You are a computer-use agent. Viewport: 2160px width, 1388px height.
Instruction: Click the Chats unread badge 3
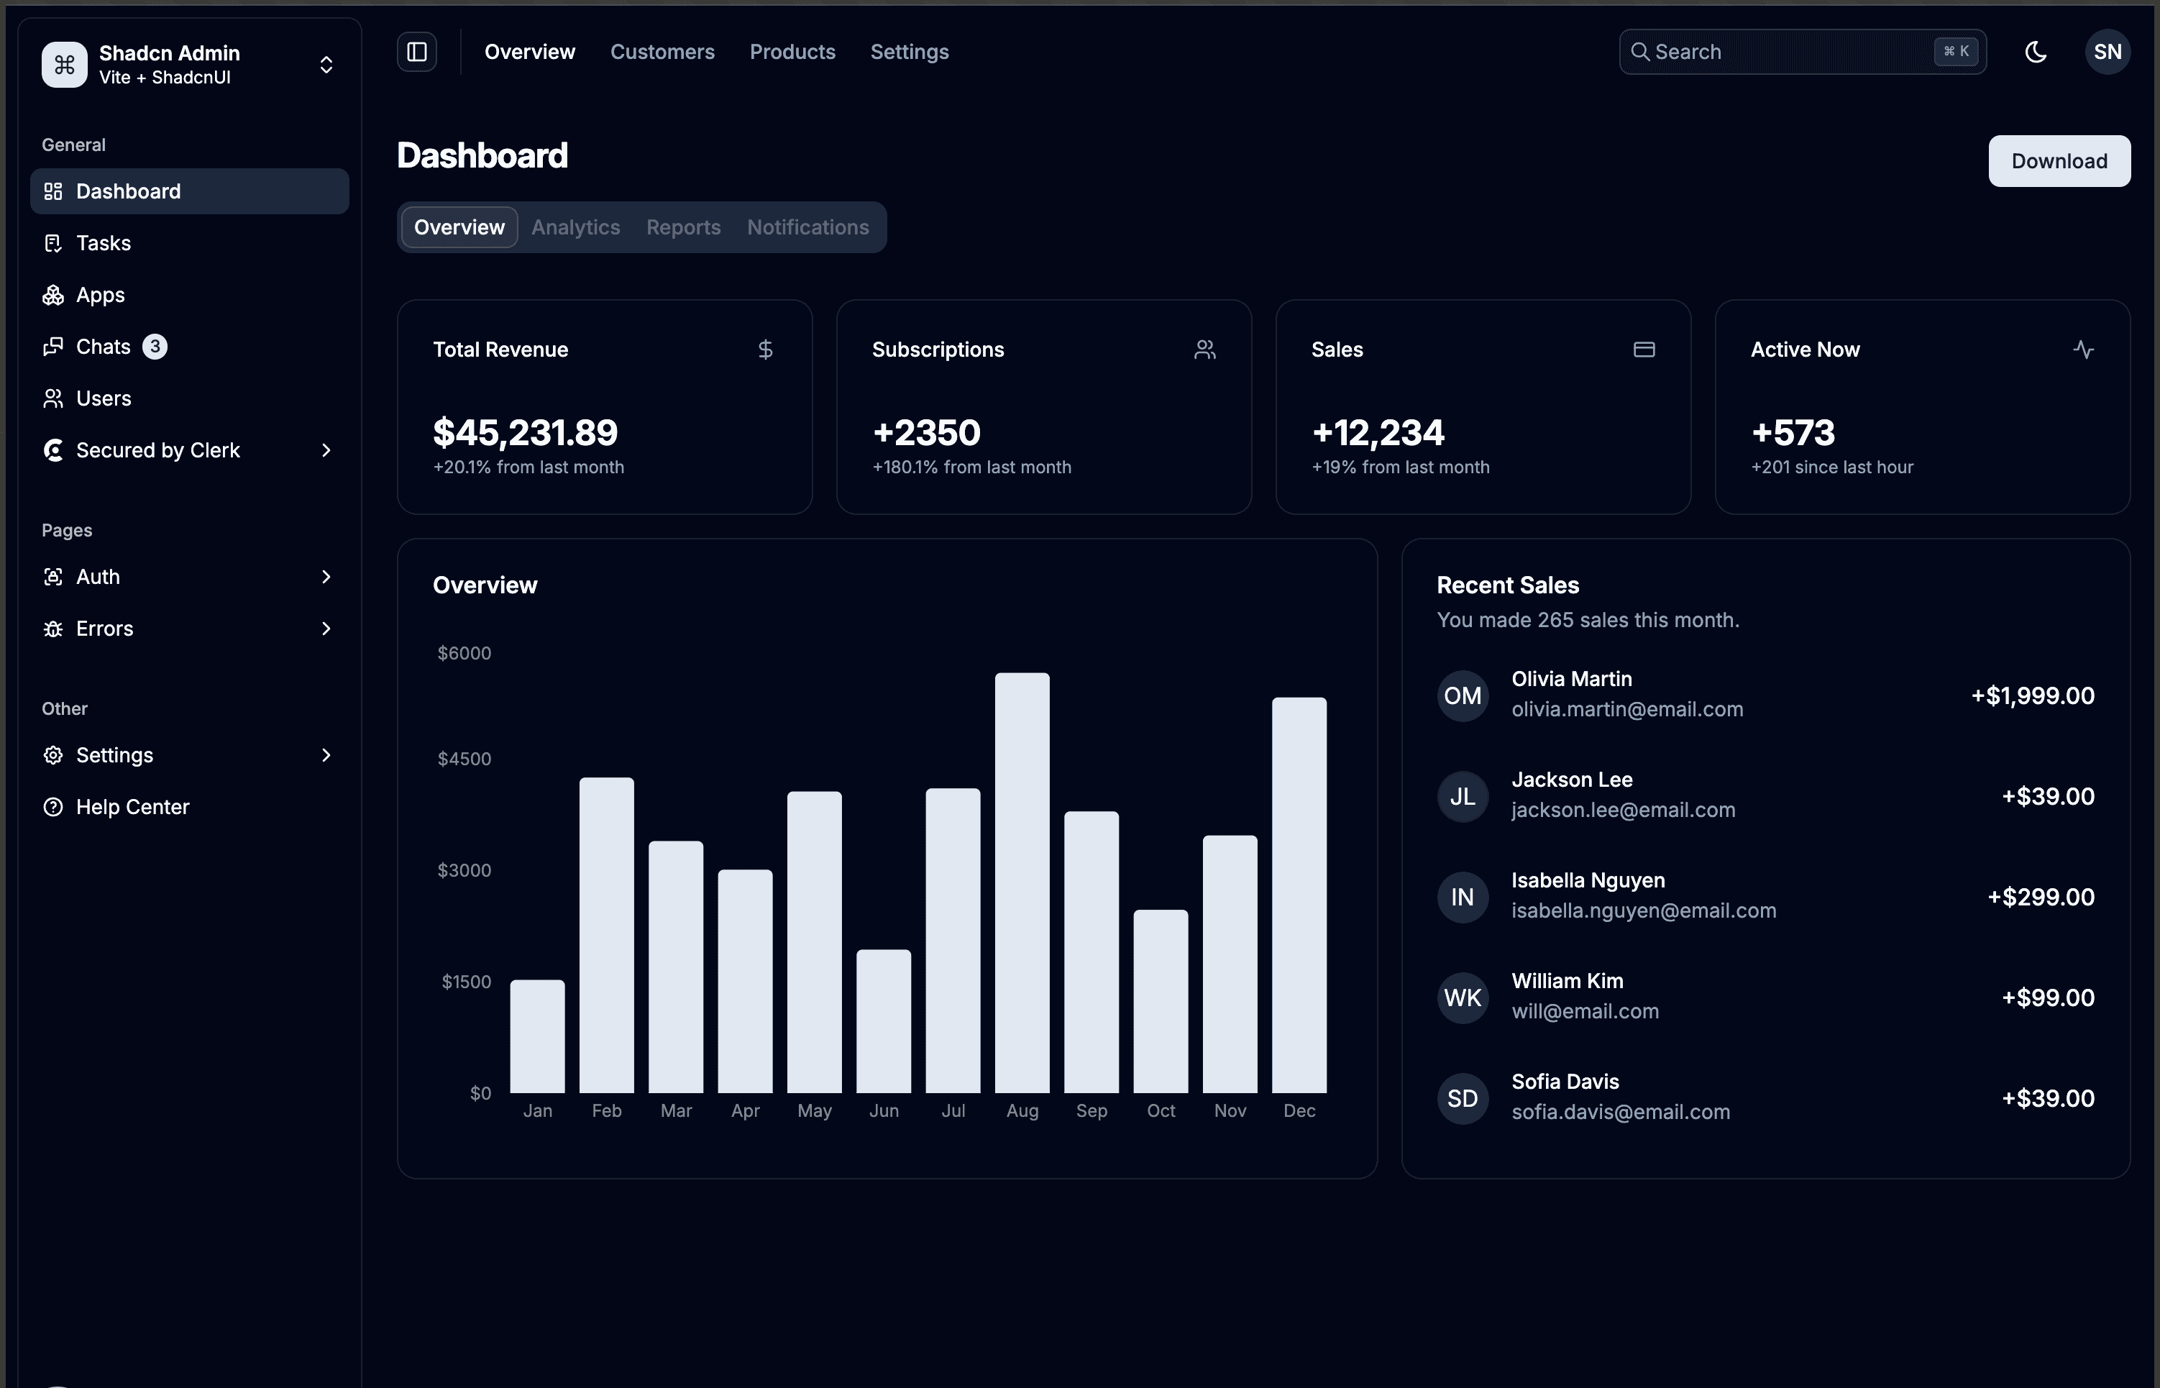coord(155,347)
